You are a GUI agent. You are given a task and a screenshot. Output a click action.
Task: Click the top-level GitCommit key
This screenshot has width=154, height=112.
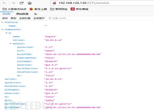point(12,90)
